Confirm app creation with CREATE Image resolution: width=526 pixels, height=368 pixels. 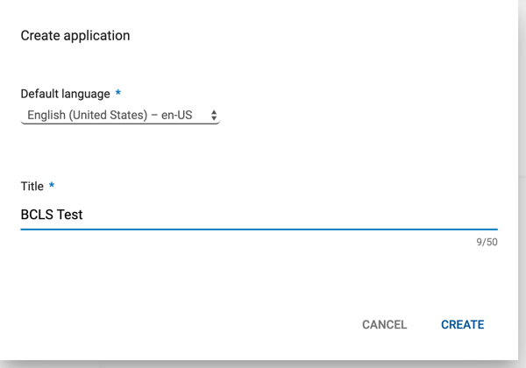(462, 324)
